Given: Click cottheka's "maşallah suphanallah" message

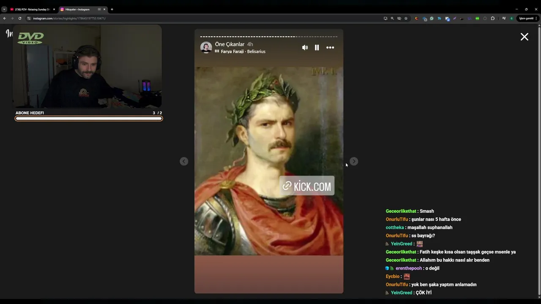Looking at the screenshot, I should click(x=430, y=228).
